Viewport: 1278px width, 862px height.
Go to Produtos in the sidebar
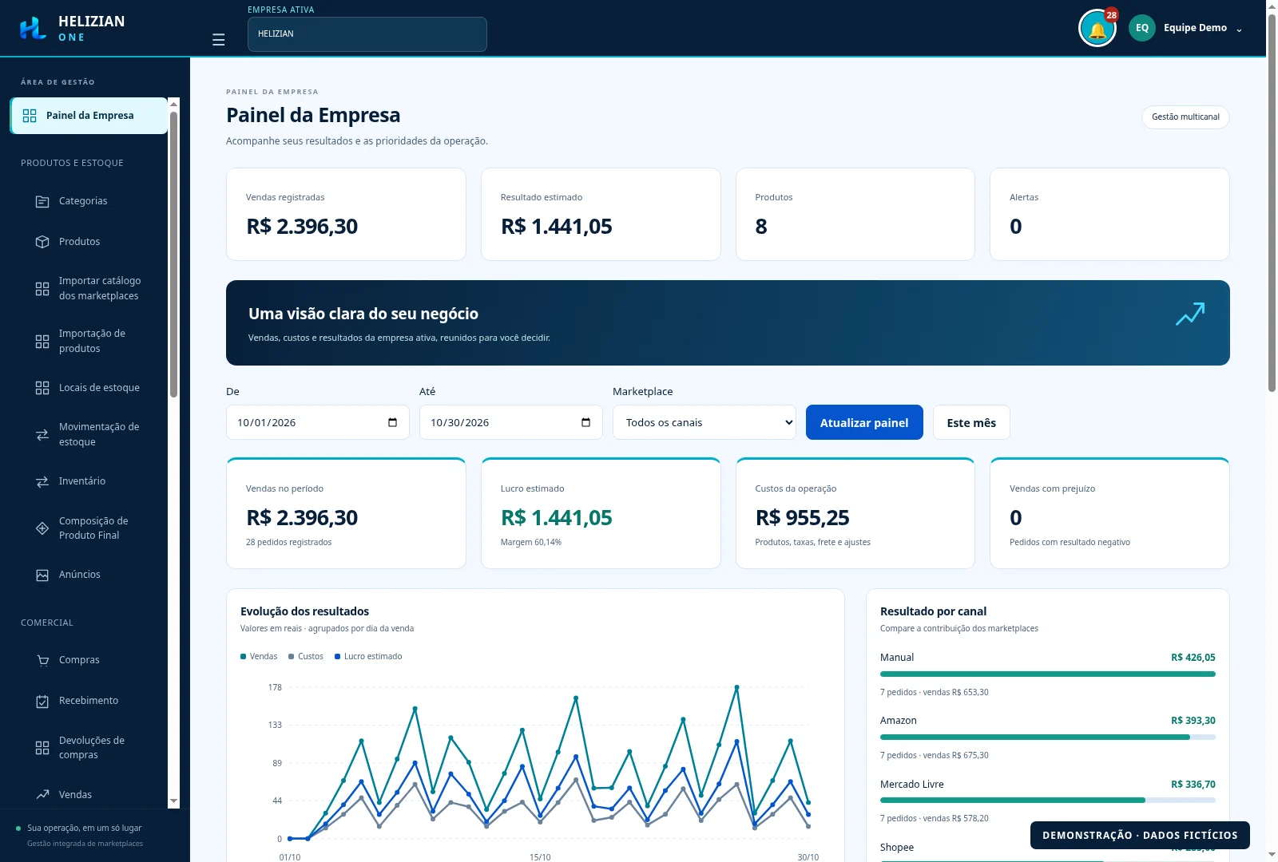pyautogui.click(x=80, y=242)
